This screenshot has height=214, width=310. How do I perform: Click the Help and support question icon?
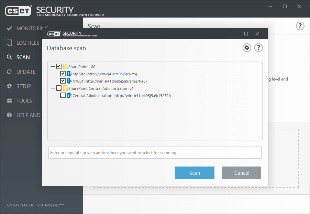tap(9, 115)
